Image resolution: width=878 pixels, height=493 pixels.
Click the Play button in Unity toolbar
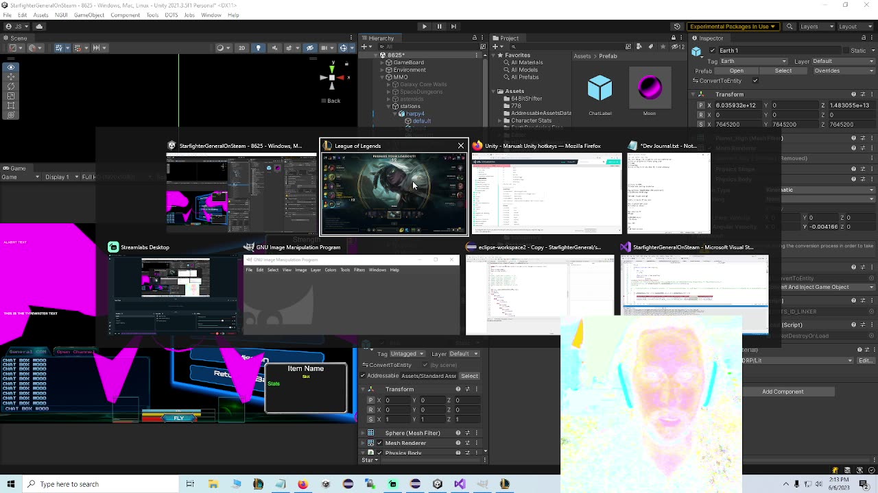[x=424, y=27]
